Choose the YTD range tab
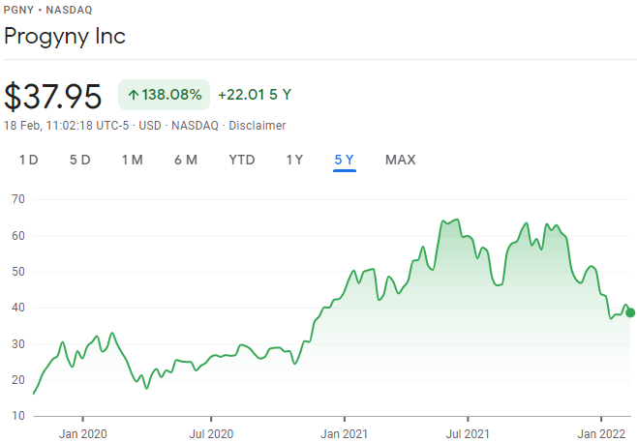The image size is (637, 442). tap(242, 160)
